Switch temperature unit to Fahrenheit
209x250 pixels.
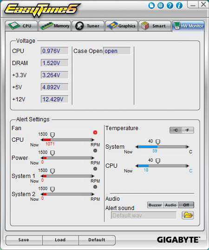click(188, 130)
